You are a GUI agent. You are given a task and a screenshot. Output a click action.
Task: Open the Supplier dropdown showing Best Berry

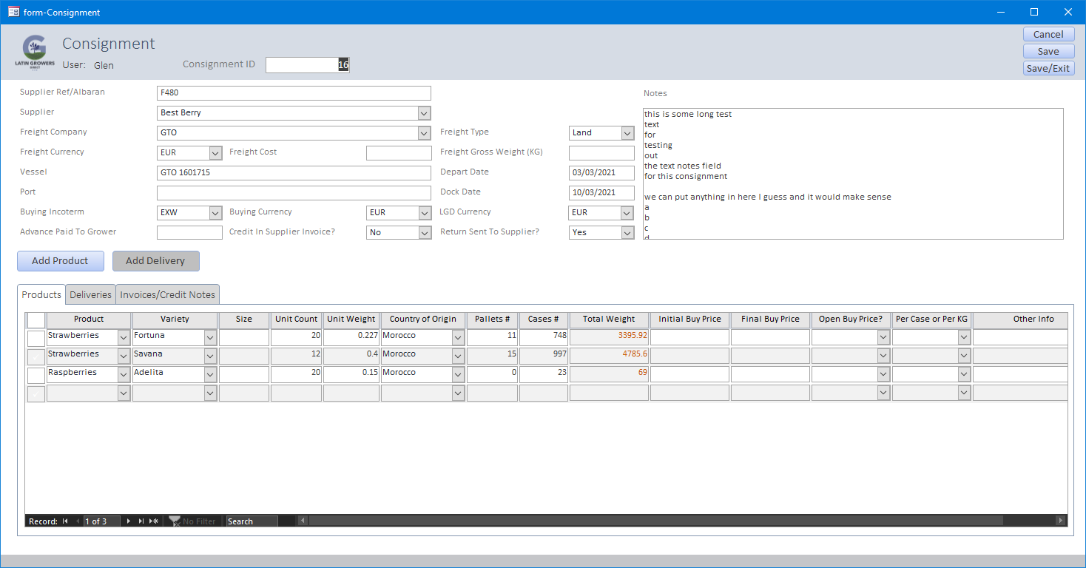tap(424, 113)
